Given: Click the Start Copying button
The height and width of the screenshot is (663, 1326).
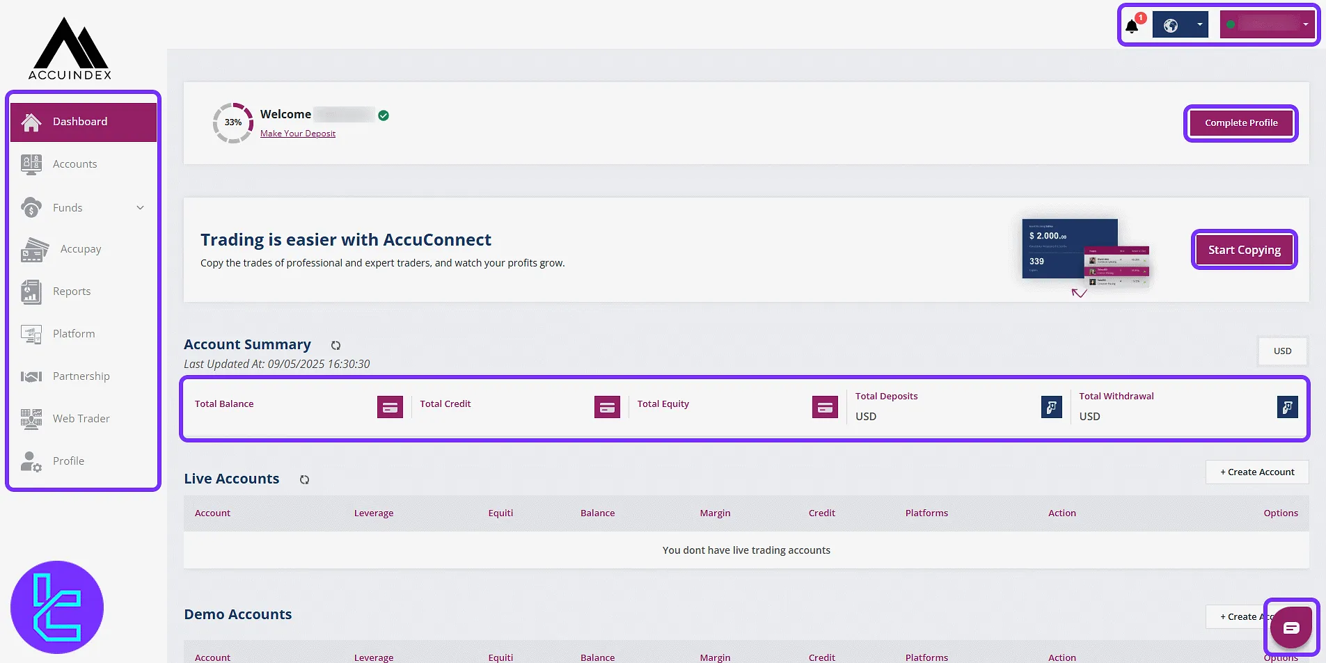Looking at the screenshot, I should 1245,250.
